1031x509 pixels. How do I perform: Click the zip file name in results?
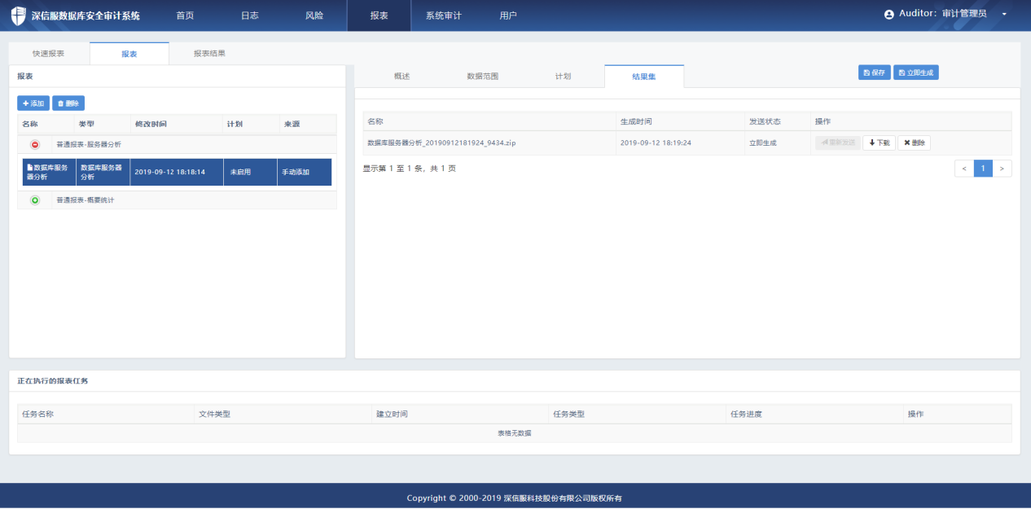point(441,143)
